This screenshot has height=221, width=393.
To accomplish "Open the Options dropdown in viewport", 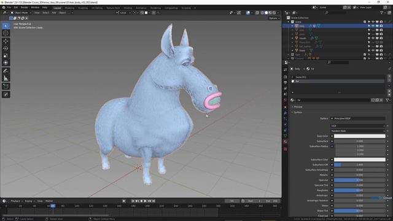I will pos(274,18).
